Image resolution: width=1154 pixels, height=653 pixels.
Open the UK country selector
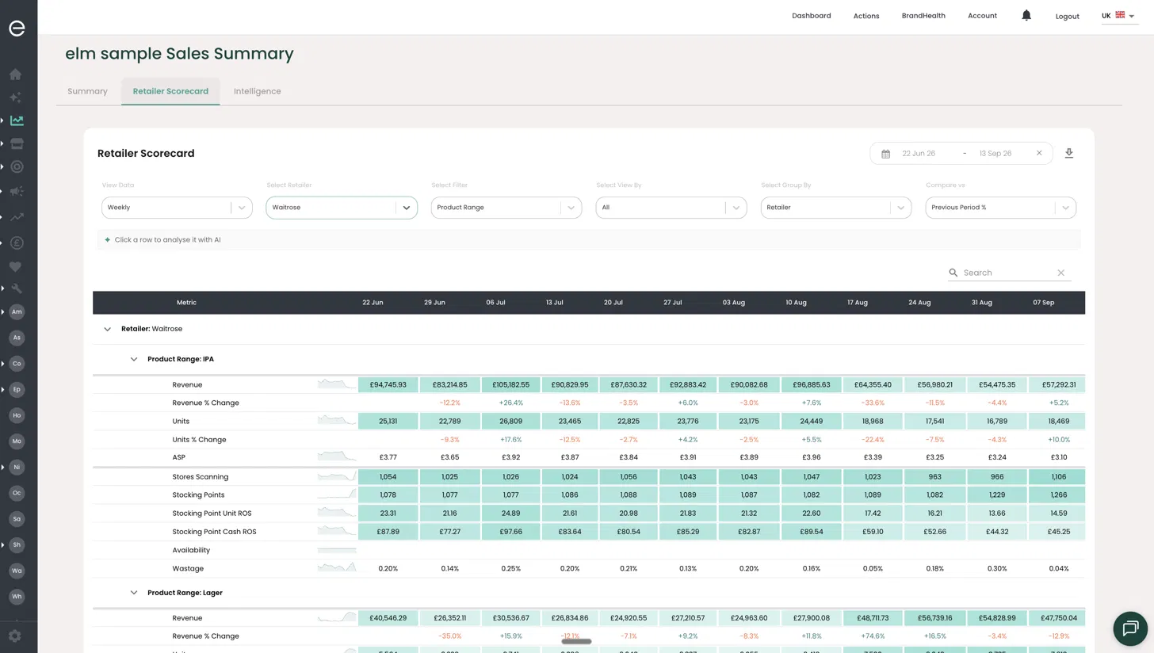click(x=1118, y=16)
